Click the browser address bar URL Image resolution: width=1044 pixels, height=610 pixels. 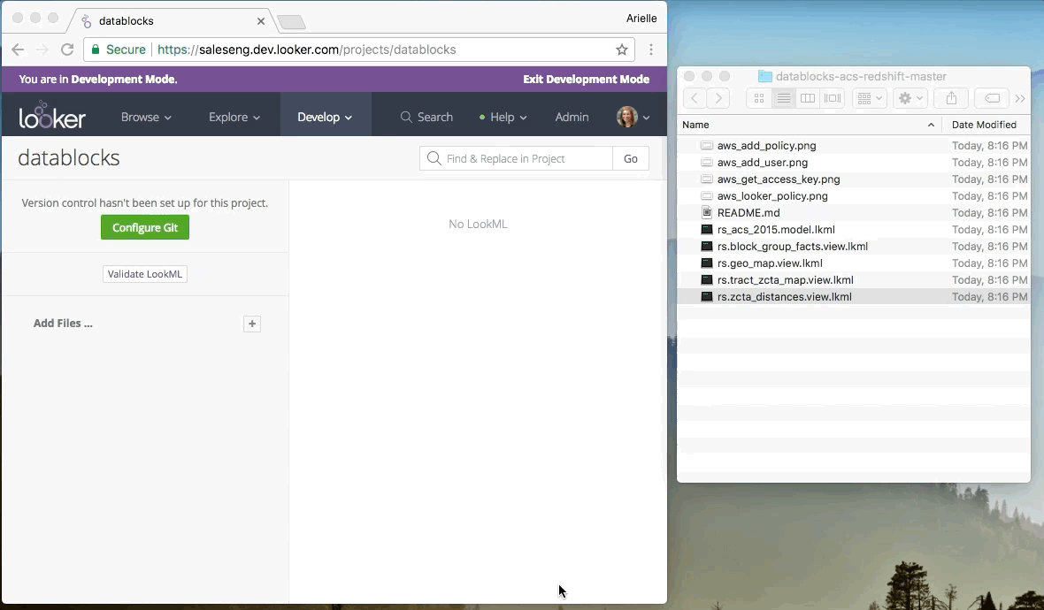[x=306, y=50]
